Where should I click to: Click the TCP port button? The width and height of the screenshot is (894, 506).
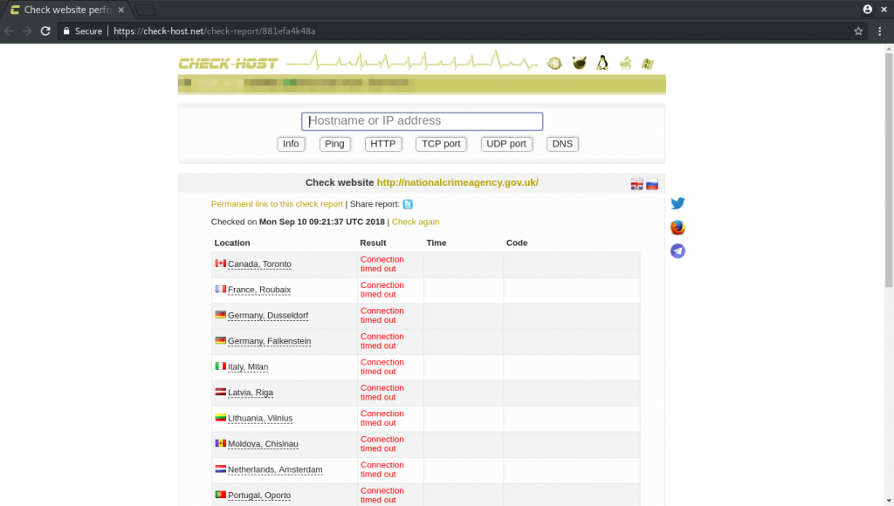point(441,144)
